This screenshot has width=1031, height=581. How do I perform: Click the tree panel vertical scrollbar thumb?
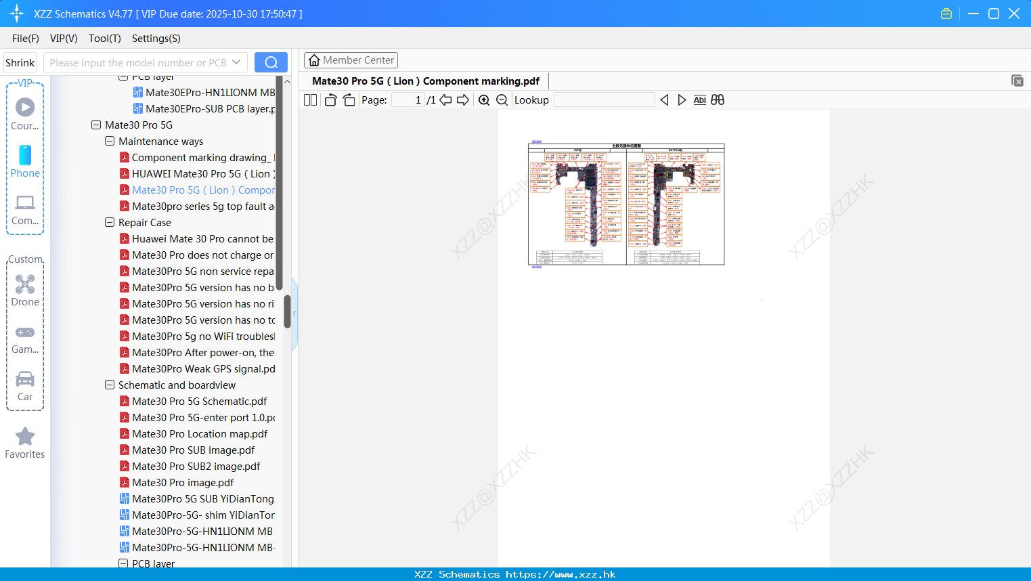coord(287,311)
